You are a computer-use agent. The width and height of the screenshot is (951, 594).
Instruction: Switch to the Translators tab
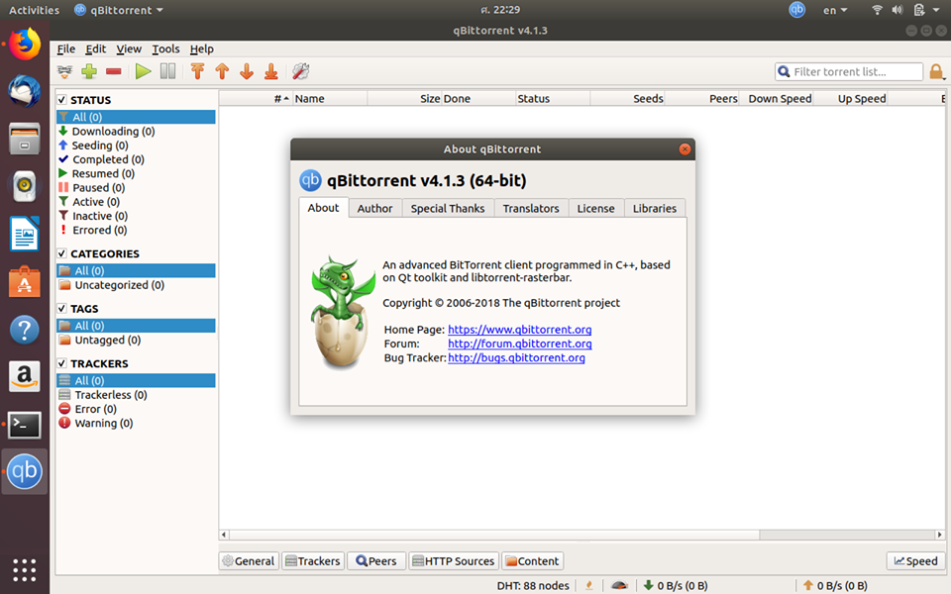(x=531, y=209)
